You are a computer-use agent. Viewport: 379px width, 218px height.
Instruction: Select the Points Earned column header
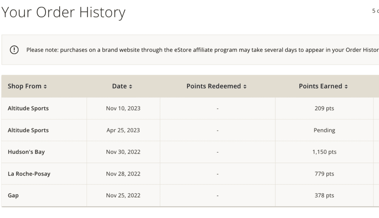coord(321,86)
